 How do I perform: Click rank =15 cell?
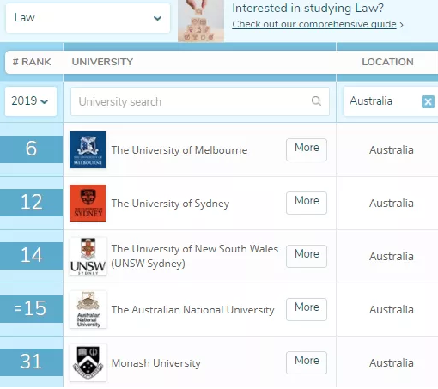tap(31, 309)
